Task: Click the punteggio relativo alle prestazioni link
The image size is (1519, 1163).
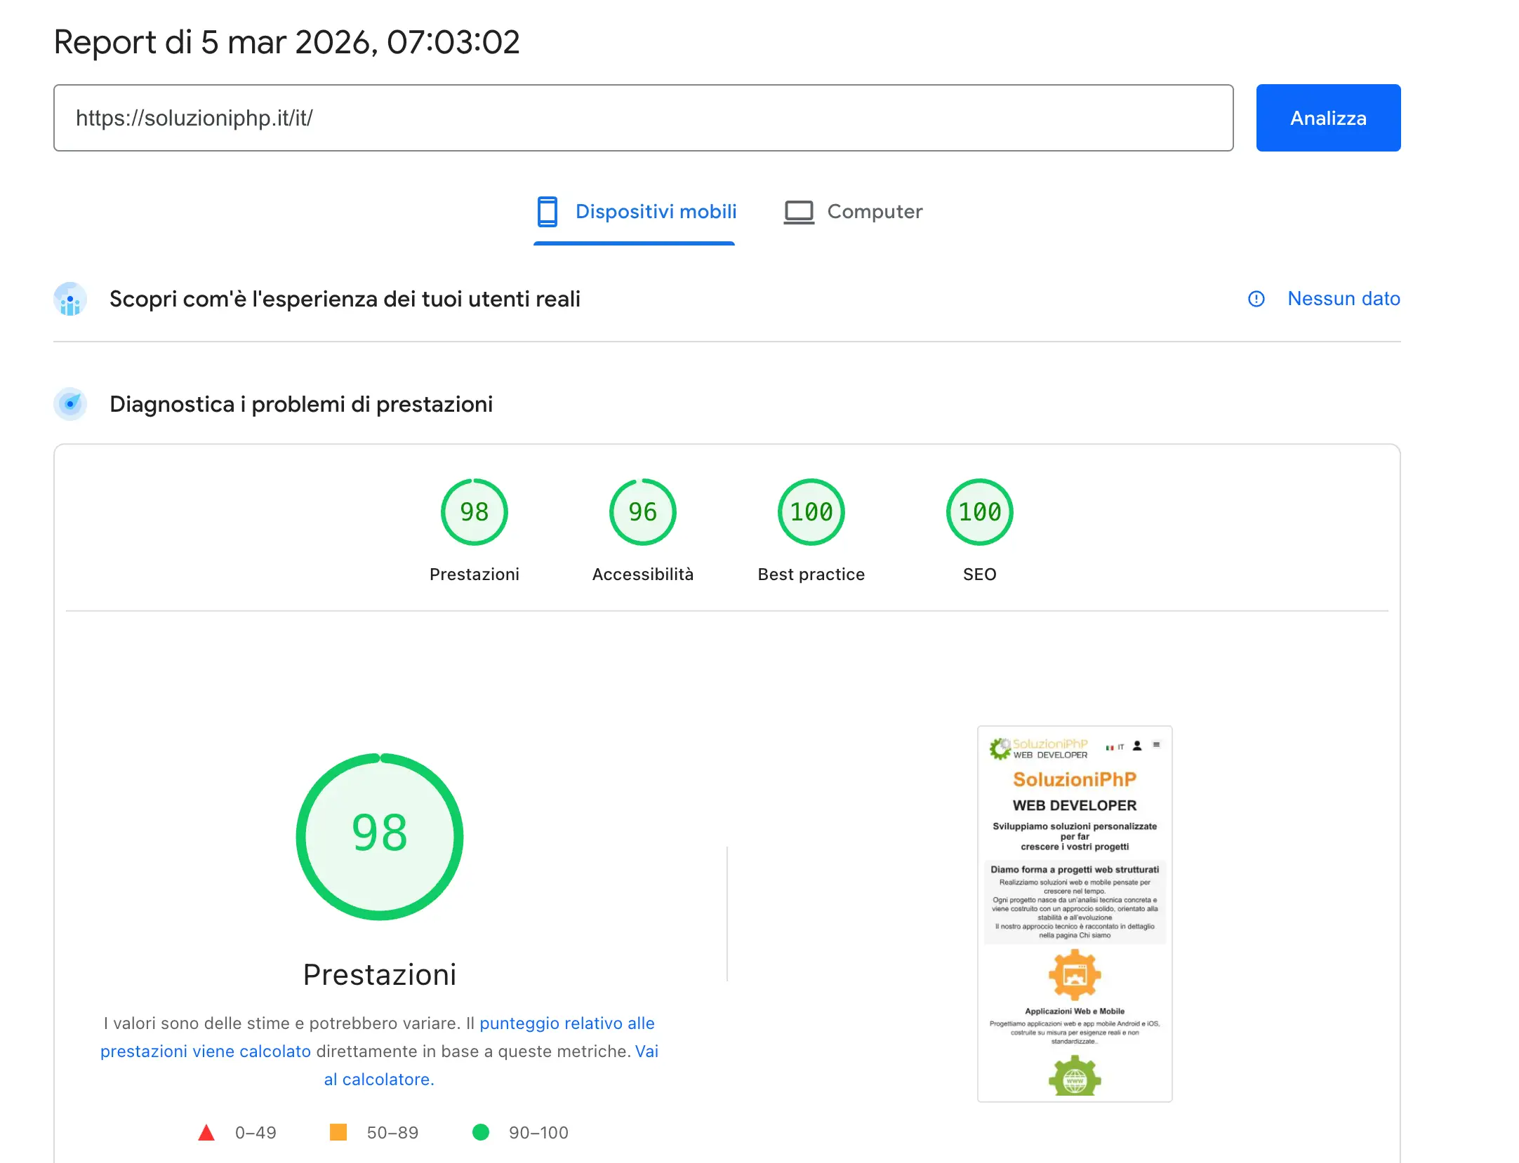Action: [x=566, y=1023]
